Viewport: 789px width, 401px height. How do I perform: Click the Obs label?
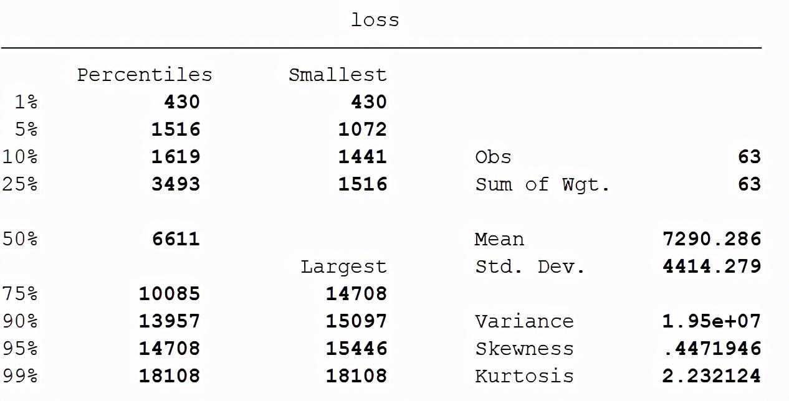(x=493, y=157)
